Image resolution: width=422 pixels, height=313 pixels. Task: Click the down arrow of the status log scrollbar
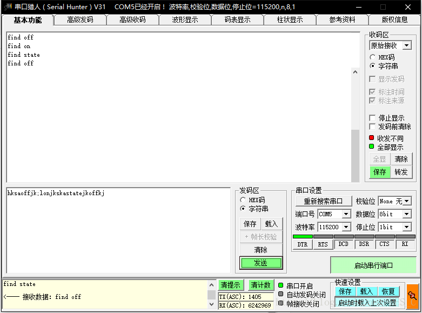click(211, 304)
